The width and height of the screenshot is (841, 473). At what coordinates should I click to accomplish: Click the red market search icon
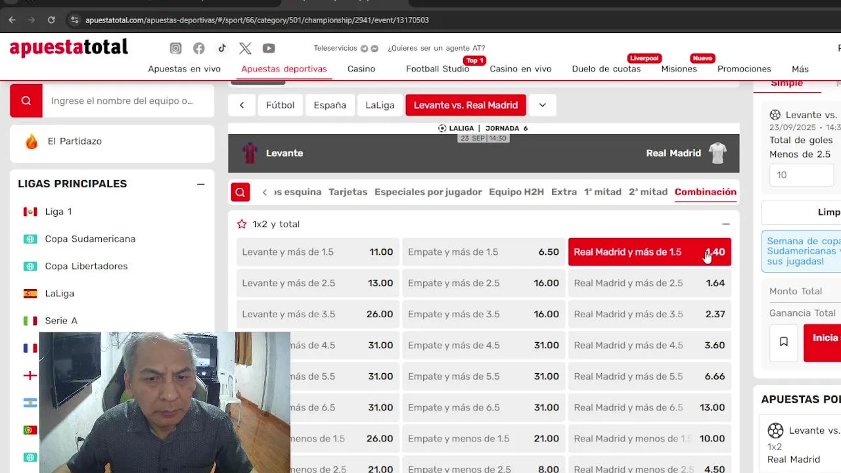coord(240,192)
